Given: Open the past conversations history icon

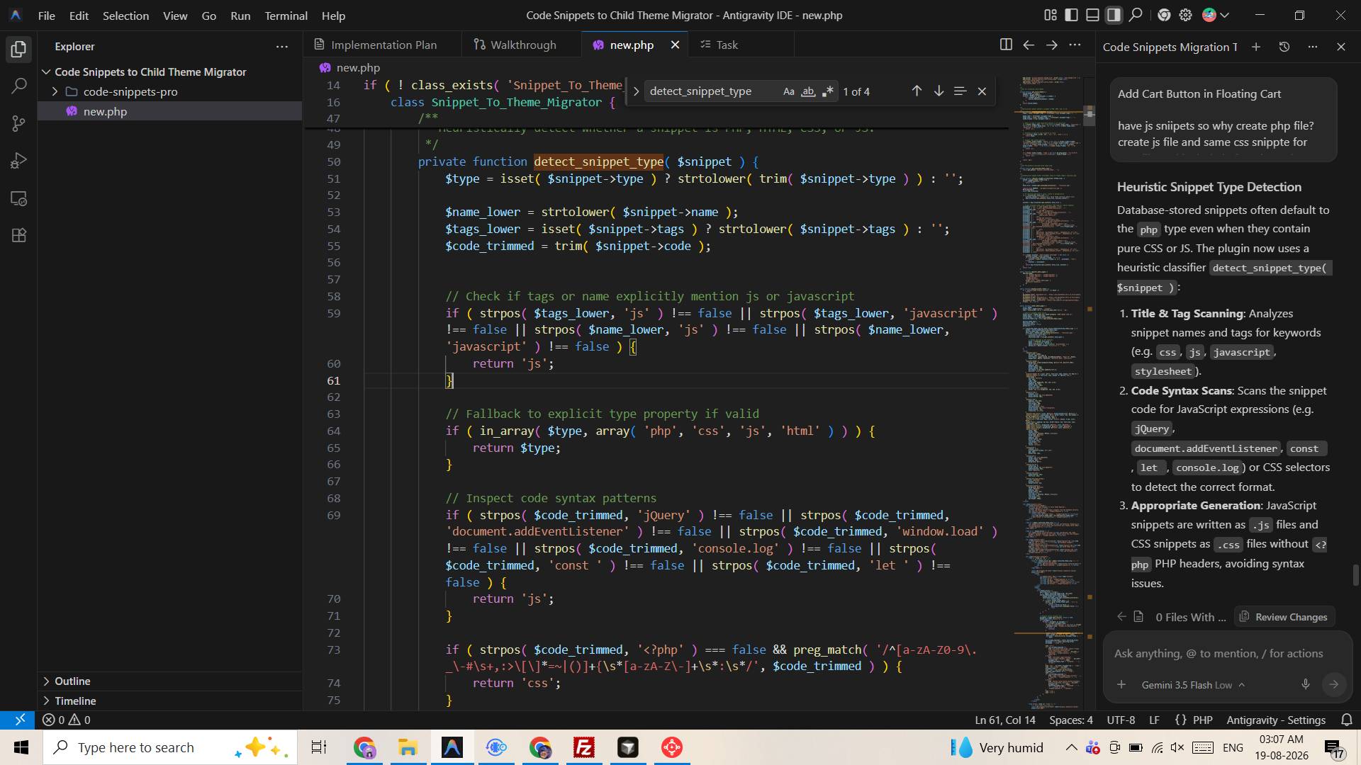Looking at the screenshot, I should coord(1284,47).
